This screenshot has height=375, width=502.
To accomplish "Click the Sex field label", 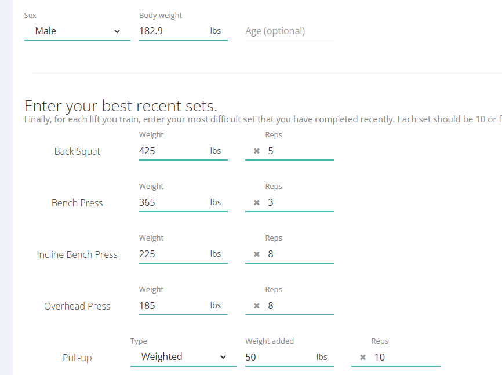I will pos(30,16).
